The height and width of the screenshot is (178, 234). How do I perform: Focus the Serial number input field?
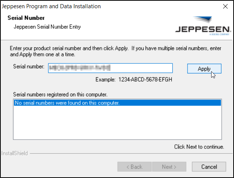point(110,68)
